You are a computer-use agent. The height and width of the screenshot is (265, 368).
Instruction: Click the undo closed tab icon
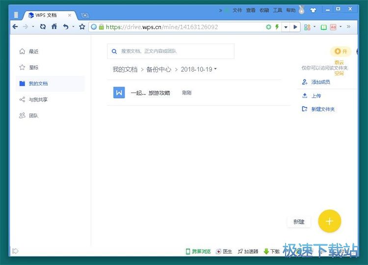pos(66,27)
